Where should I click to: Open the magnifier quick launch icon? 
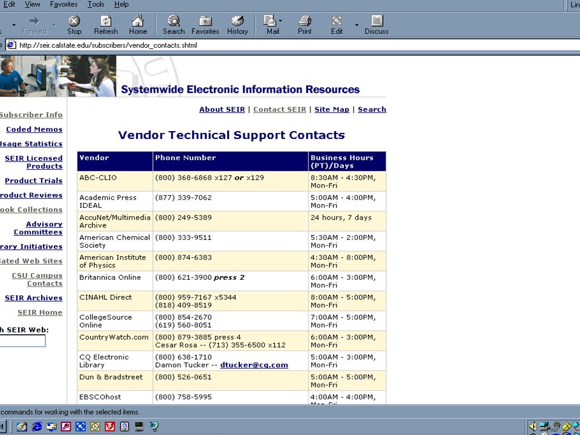tap(124, 427)
